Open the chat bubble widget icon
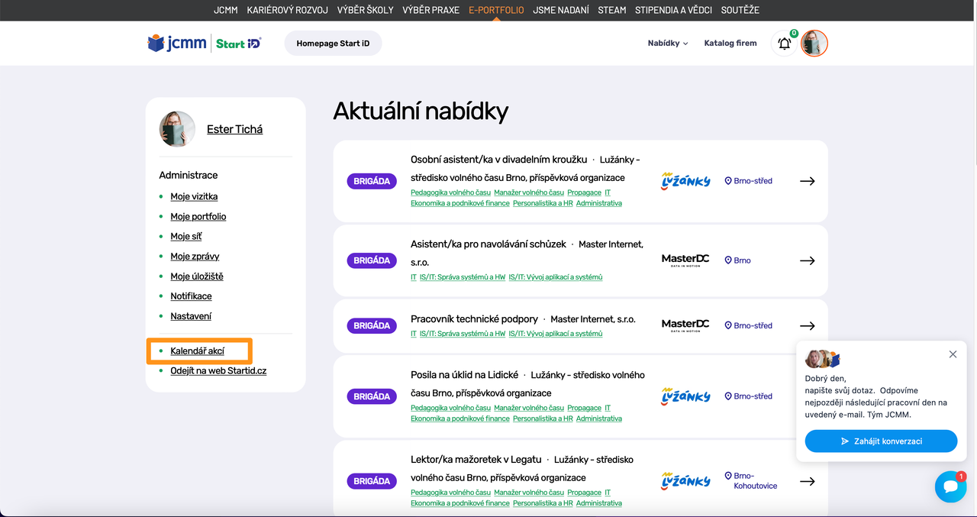Image resolution: width=977 pixels, height=517 pixels. [x=950, y=486]
